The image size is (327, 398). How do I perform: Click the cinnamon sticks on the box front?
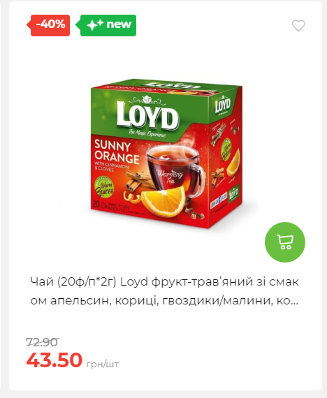coord(138,180)
